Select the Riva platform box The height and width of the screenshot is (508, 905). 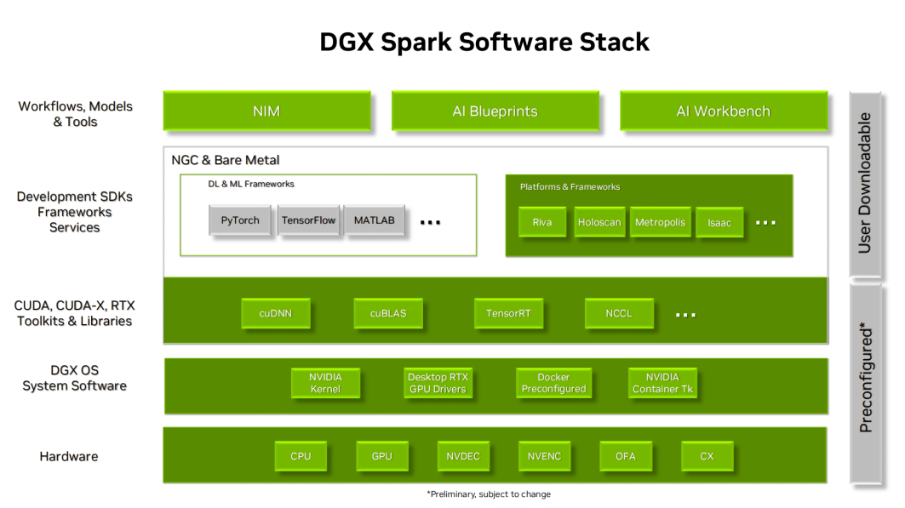542,222
